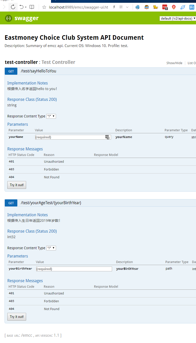Try it out for yourAgeTest

click(x=17, y=317)
